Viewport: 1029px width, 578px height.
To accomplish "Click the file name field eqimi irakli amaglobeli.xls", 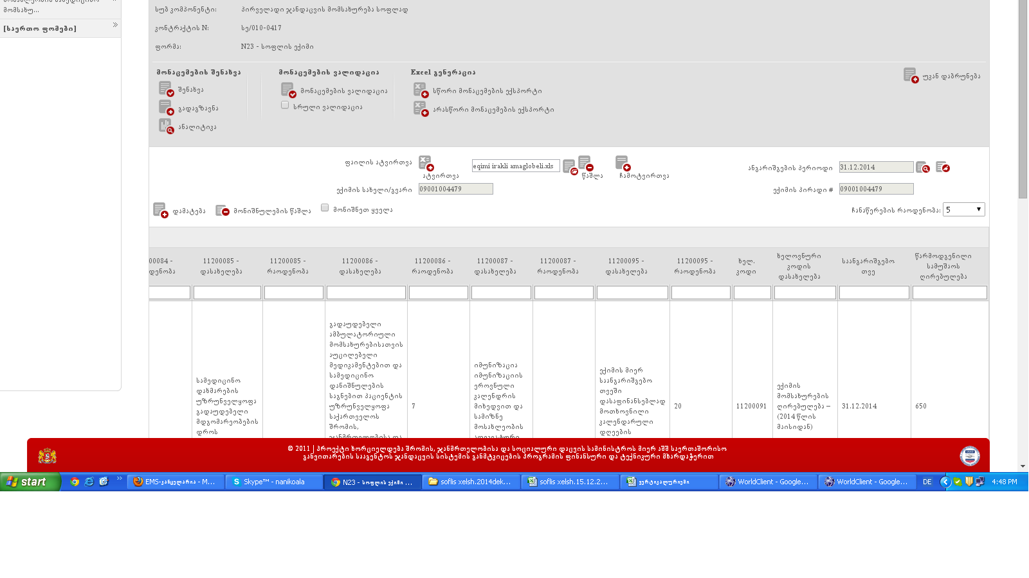I will tap(515, 166).
